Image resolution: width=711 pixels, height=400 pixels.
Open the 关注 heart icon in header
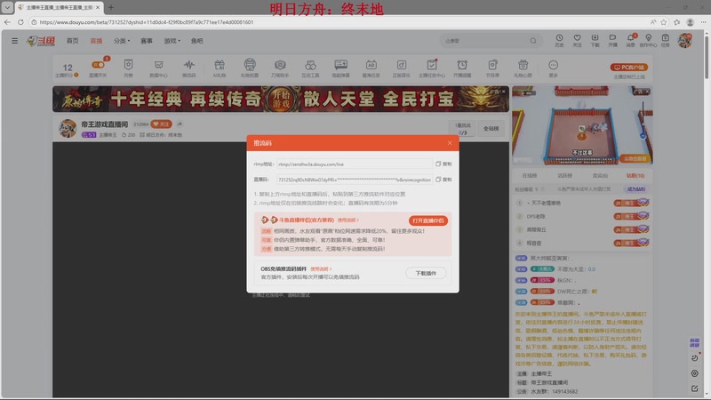click(577, 40)
